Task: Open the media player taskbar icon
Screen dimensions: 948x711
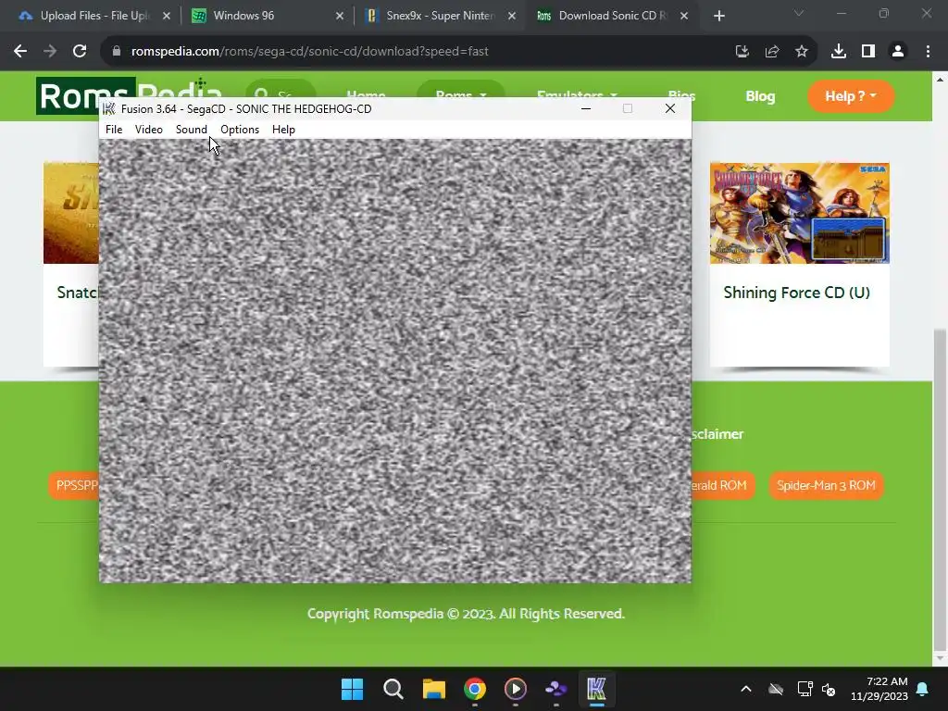Action: 516,689
